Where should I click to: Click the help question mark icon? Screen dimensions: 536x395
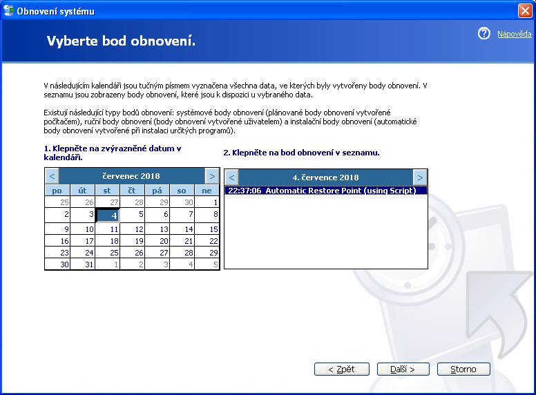pos(484,33)
